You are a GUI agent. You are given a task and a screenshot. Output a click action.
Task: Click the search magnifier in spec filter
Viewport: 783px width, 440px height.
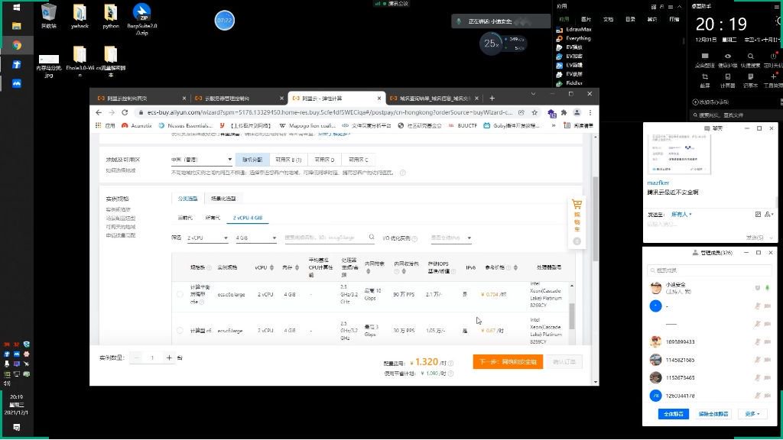(x=372, y=238)
